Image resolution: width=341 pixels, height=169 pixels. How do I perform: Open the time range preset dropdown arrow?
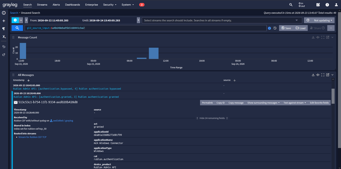point(21,20)
